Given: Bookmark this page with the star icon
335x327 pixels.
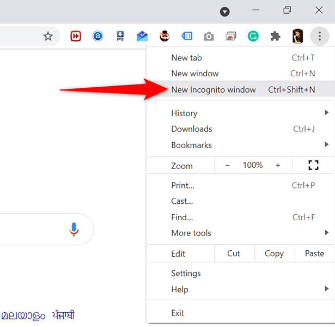Looking at the screenshot, I should (x=48, y=36).
